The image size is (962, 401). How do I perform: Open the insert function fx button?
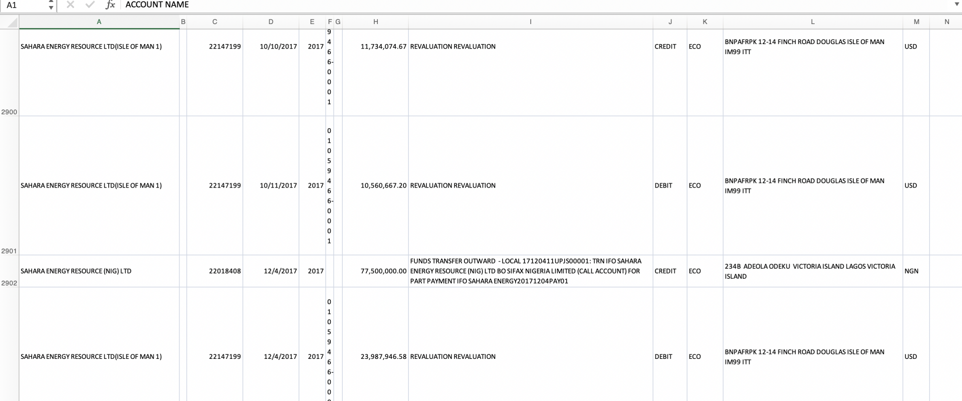pos(110,5)
